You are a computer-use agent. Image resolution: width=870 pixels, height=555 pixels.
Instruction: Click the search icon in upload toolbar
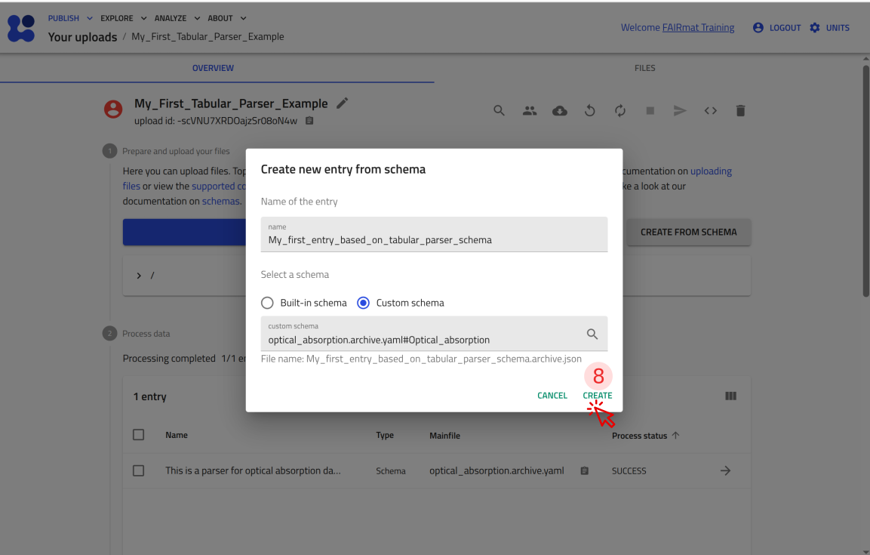[x=499, y=111]
